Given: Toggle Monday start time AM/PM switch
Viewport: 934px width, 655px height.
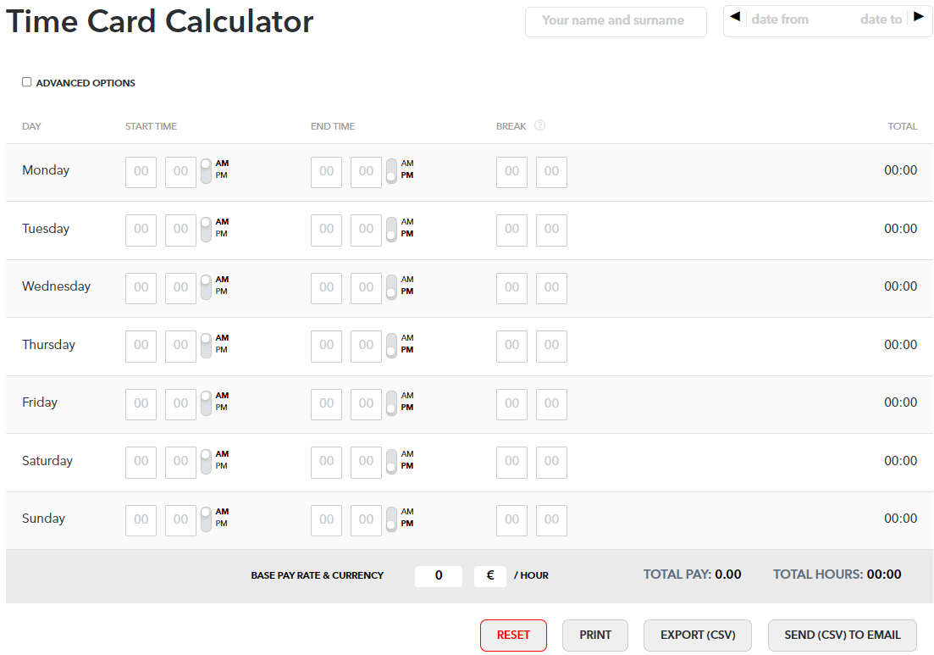Looking at the screenshot, I should tap(206, 170).
